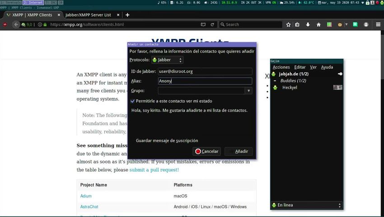Click the teal extension icon in the toolbar
The image size is (384, 217).
tap(355, 24)
